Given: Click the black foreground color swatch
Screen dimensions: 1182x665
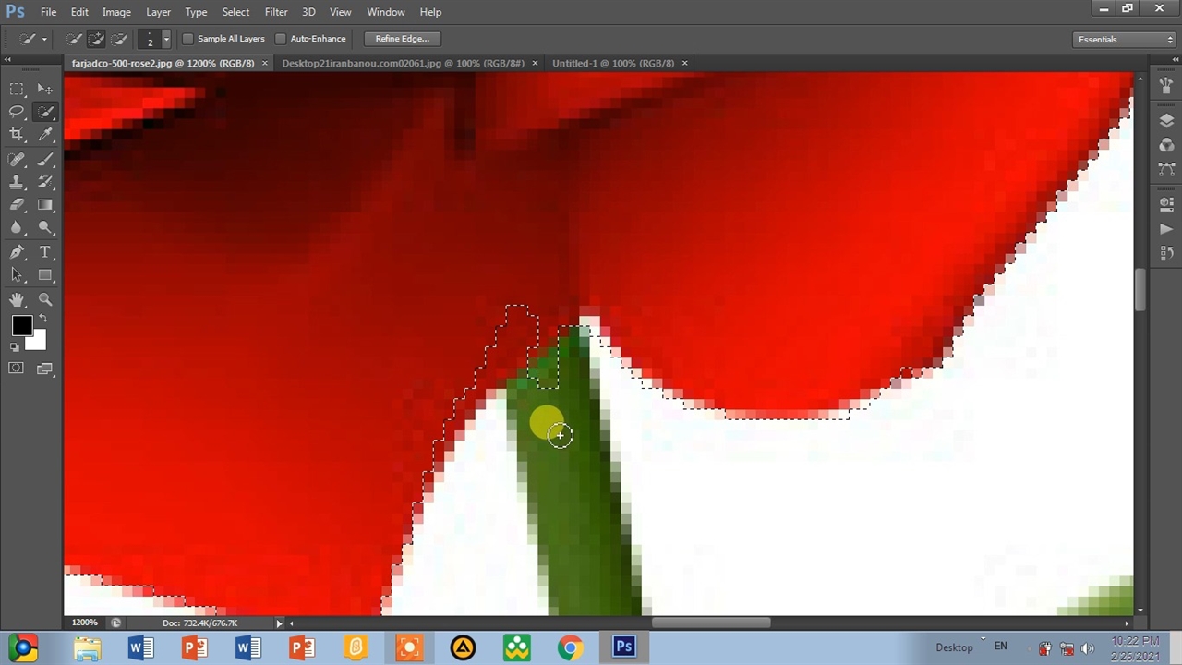Looking at the screenshot, I should tap(21, 325).
